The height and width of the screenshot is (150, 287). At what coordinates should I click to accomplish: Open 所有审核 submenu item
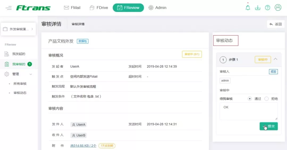click(x=20, y=83)
